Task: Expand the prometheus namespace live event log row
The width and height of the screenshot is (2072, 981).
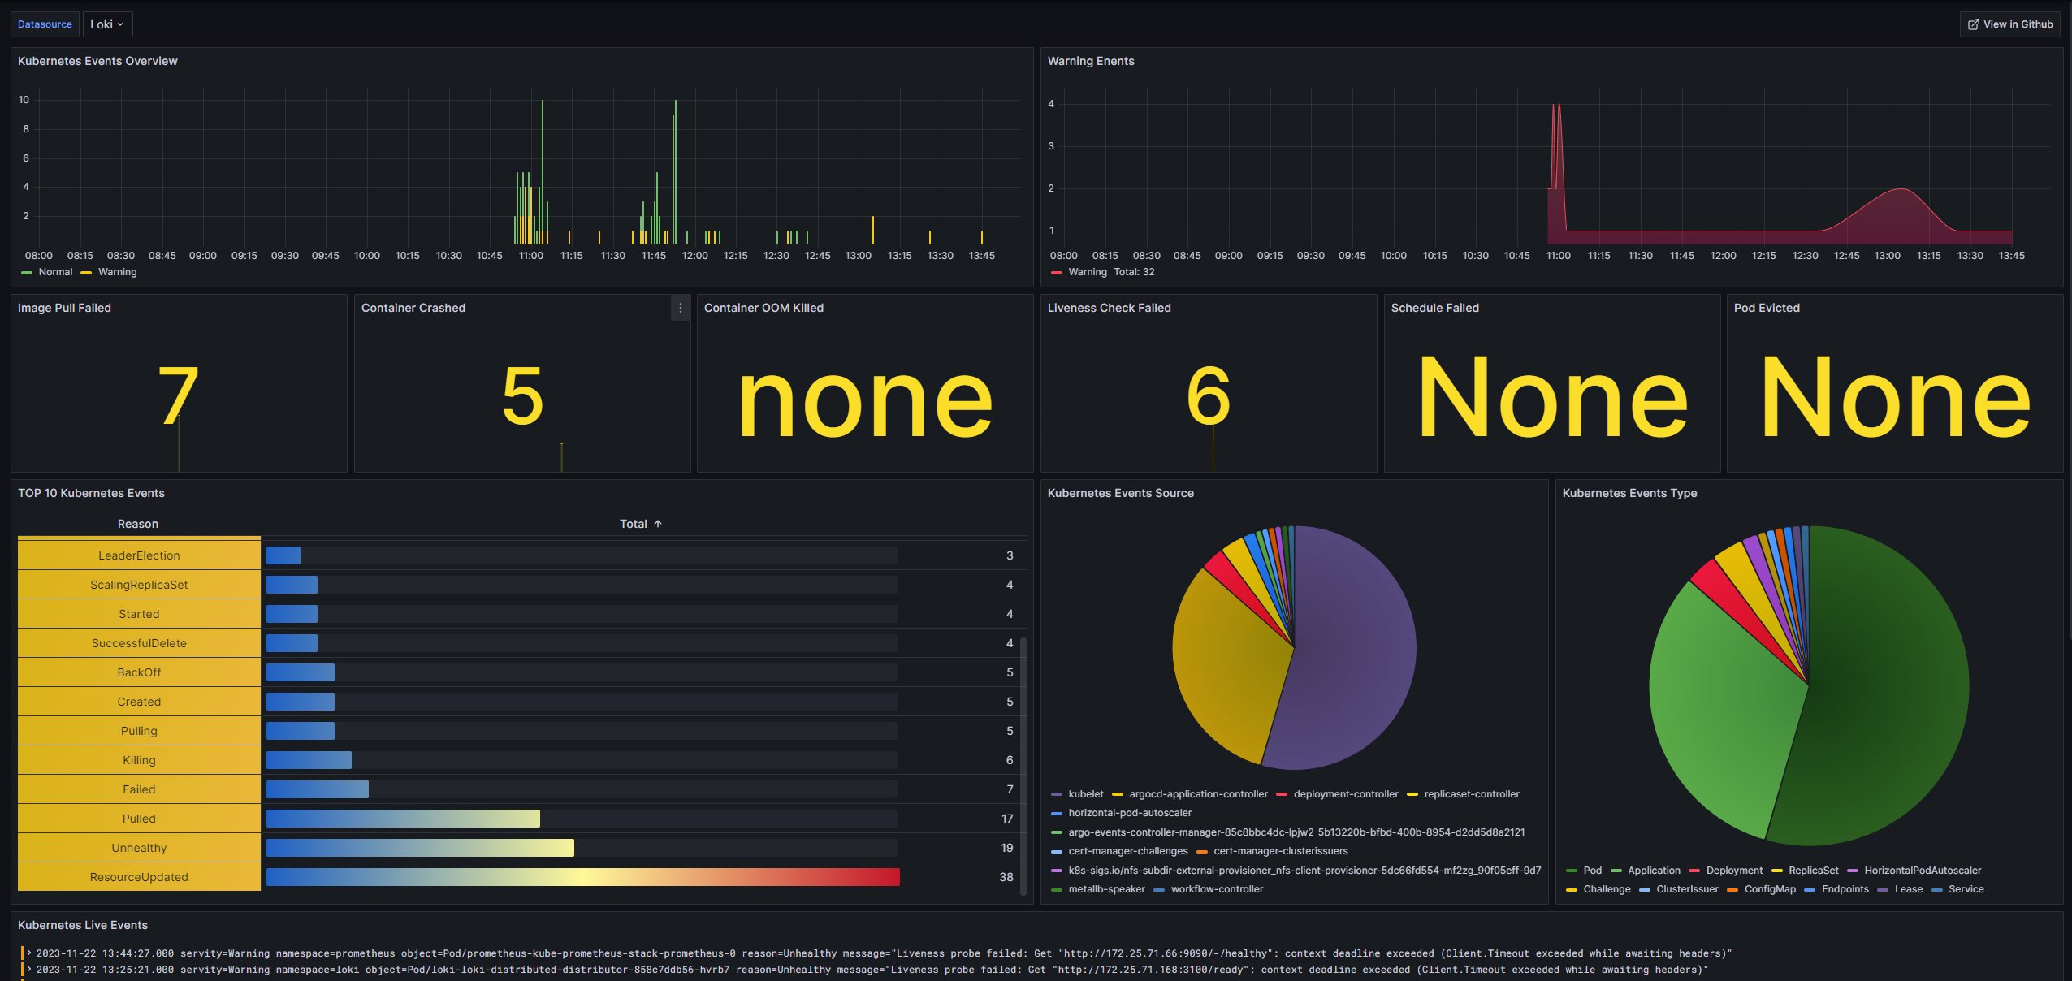Action: click(x=29, y=953)
